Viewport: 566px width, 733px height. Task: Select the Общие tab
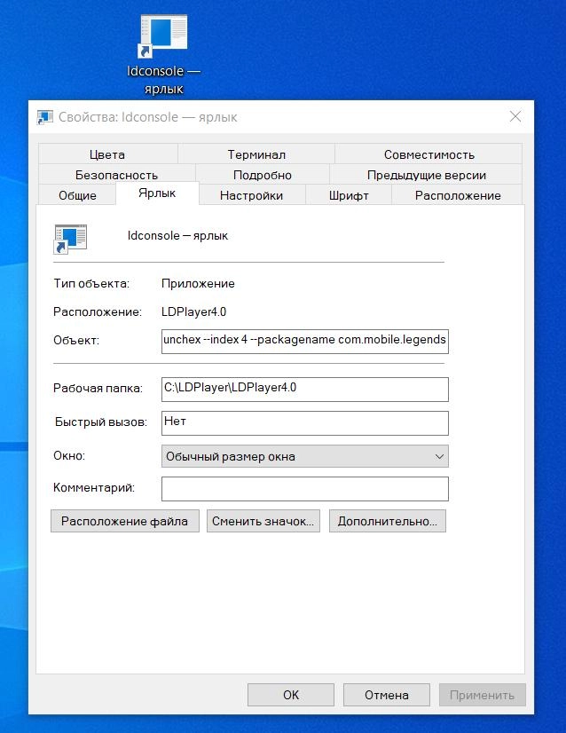[x=77, y=195]
